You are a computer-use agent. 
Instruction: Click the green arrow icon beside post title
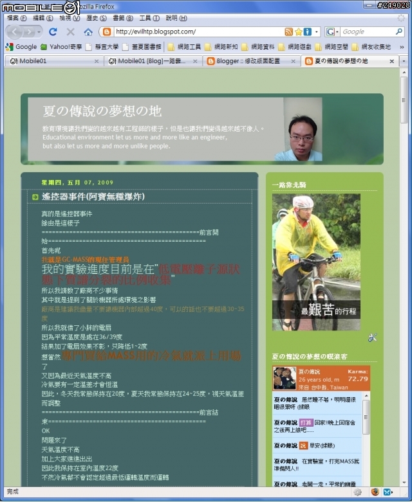tap(35, 197)
